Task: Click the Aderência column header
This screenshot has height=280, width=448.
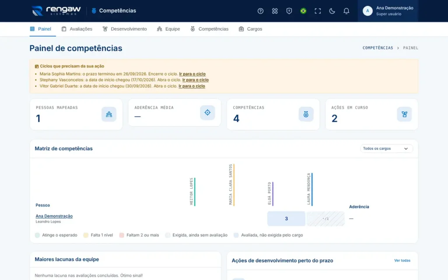Action: coord(359,206)
